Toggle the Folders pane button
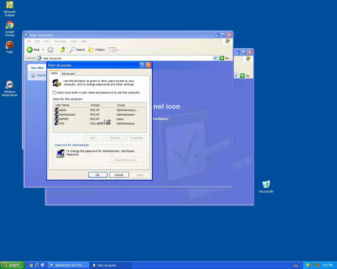 point(97,50)
